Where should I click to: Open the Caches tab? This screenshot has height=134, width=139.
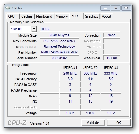coord(27,16)
